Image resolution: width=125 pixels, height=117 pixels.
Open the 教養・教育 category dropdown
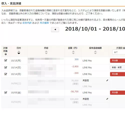[x=117, y=67]
